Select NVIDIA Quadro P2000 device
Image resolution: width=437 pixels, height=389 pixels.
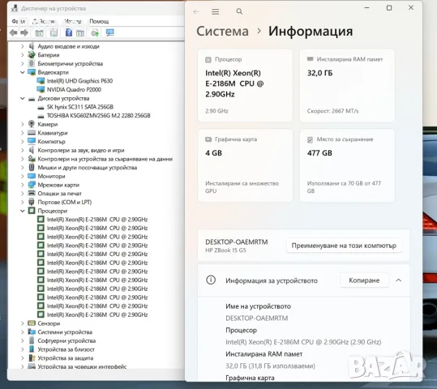(x=74, y=89)
